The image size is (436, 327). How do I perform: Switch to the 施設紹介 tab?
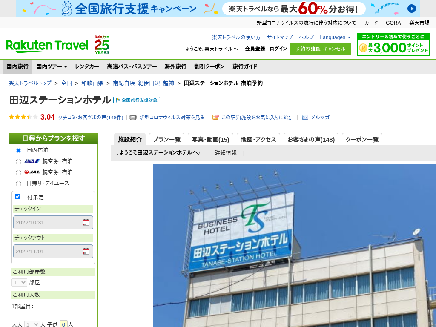click(x=130, y=139)
